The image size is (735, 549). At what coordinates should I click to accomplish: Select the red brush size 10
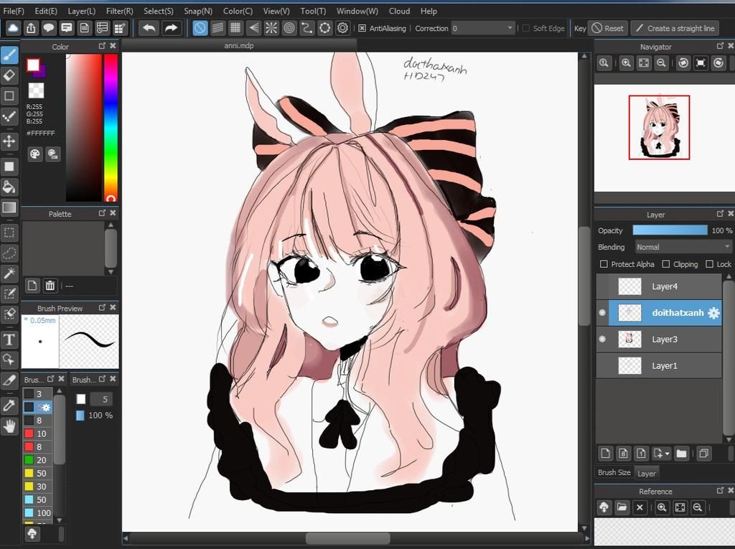(x=37, y=433)
